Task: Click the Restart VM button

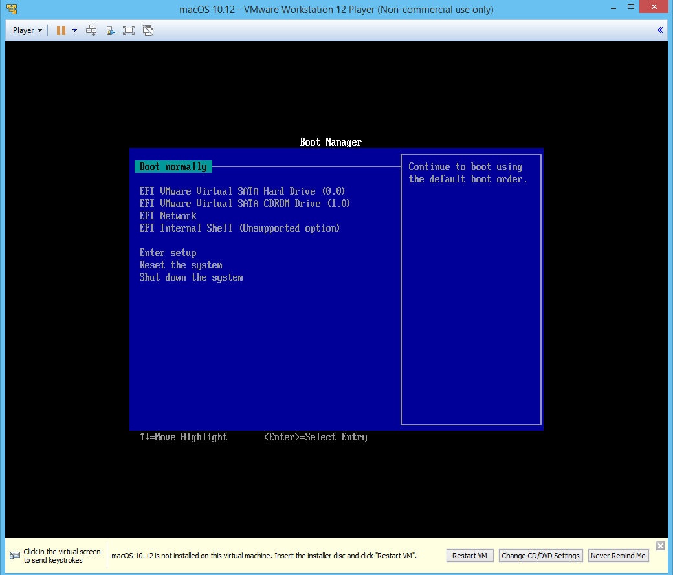Action: [470, 556]
